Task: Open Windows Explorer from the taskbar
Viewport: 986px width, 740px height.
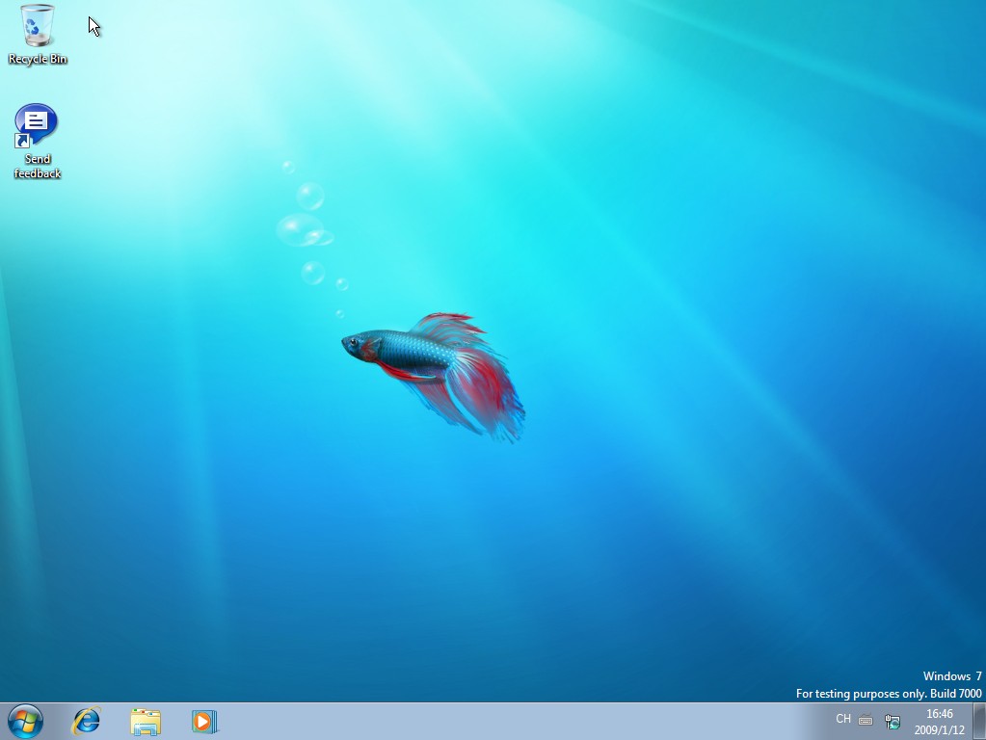Action: [145, 721]
